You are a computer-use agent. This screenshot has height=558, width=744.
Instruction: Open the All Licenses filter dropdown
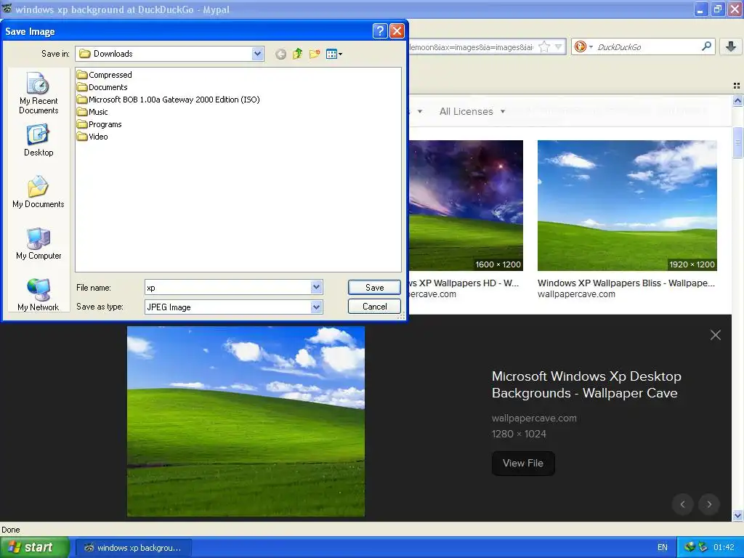point(472,111)
